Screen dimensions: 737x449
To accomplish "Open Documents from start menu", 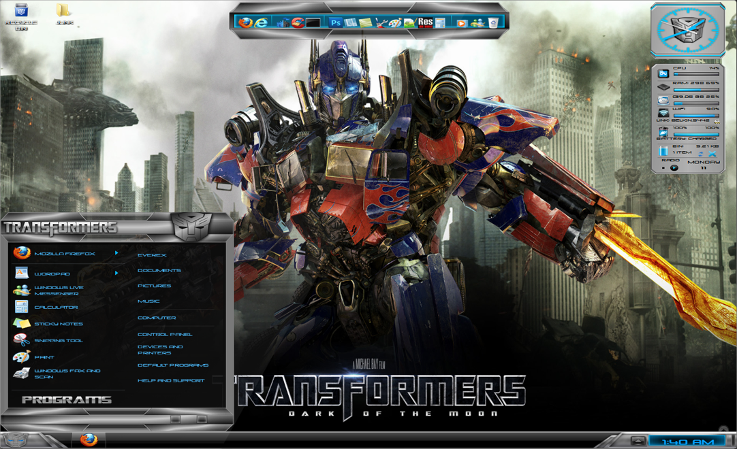I will coord(159,271).
